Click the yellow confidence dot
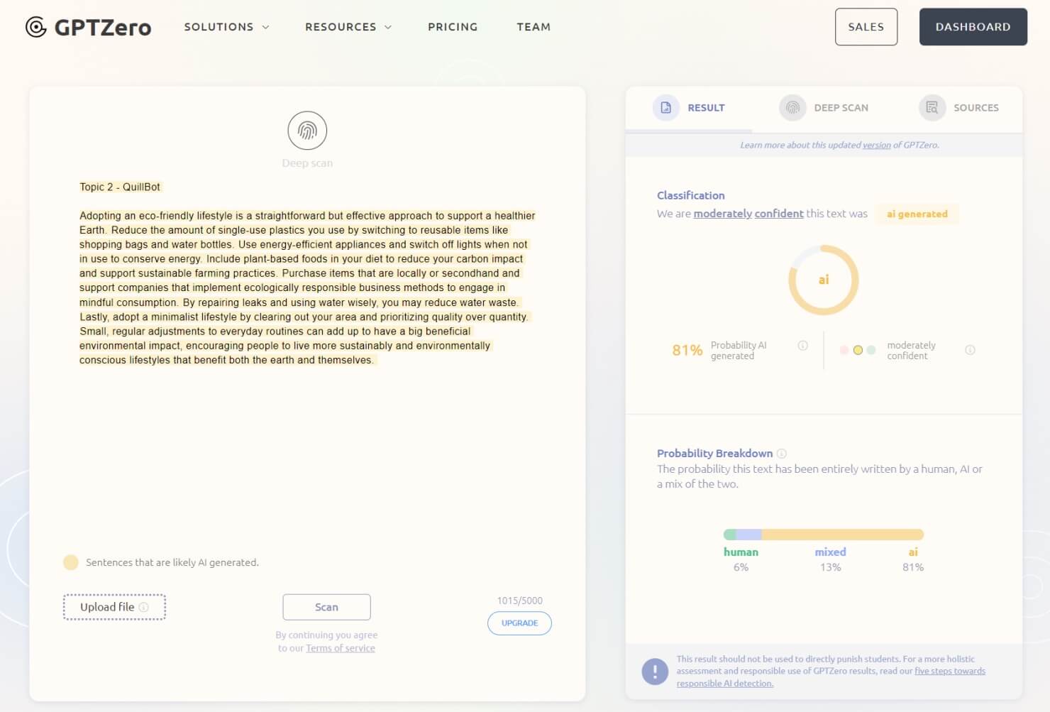 pos(858,350)
